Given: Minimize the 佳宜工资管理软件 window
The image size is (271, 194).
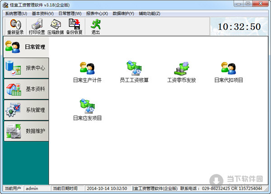Looking at the screenshot, I should click(x=238, y=4).
